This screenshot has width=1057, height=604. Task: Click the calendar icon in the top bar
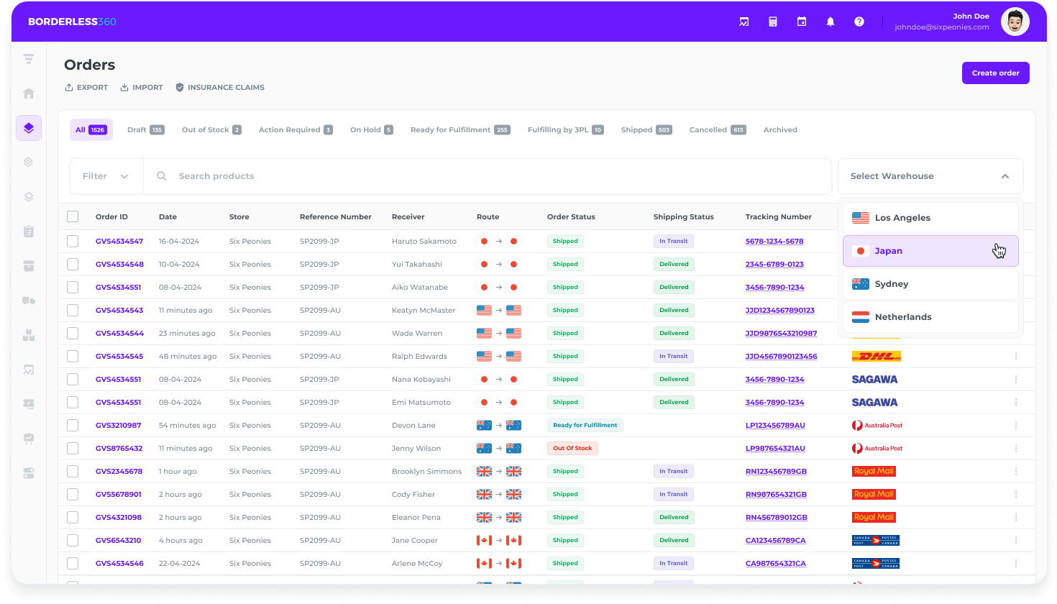tap(801, 22)
